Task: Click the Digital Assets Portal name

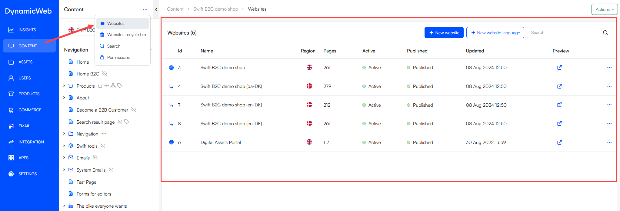Action: tap(221, 142)
